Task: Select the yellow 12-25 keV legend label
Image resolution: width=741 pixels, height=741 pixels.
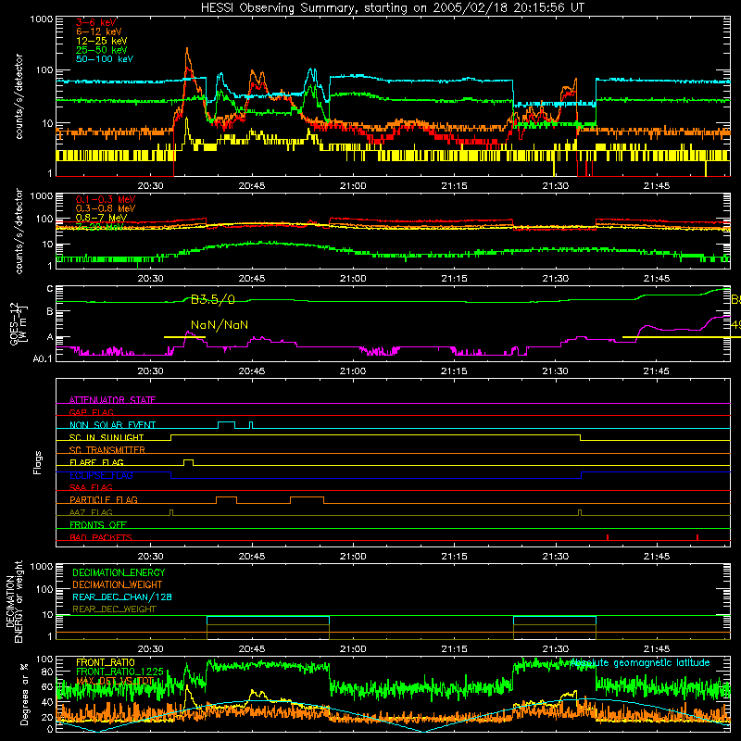Action: point(102,41)
